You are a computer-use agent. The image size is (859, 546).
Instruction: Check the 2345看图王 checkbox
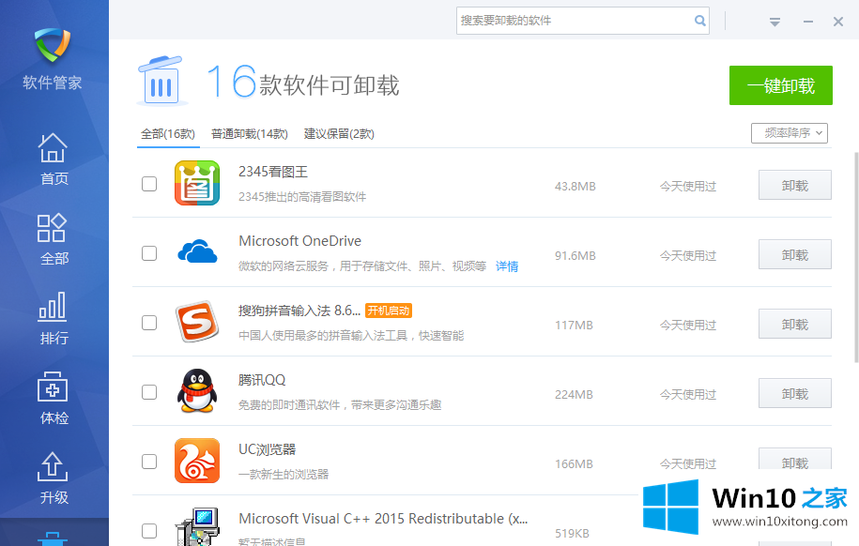(x=149, y=184)
